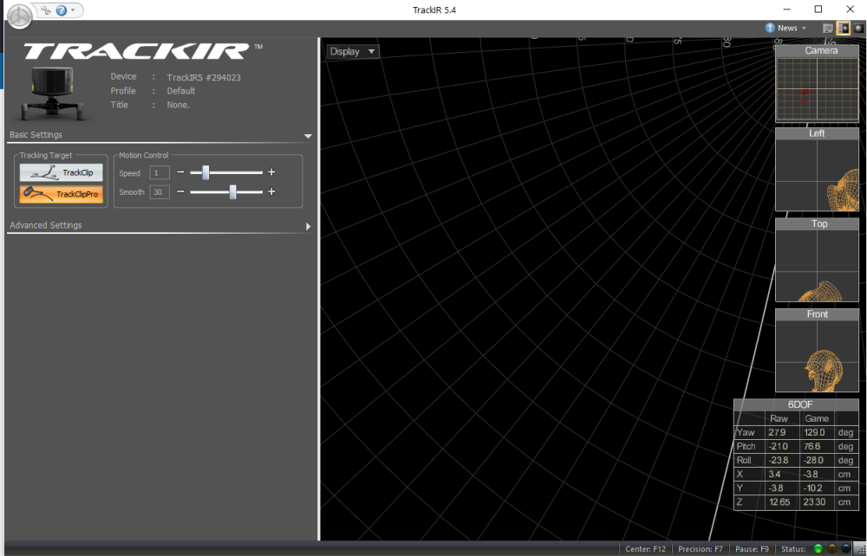Open the Display dropdown in 3D view
The height and width of the screenshot is (556, 867).
pos(352,52)
